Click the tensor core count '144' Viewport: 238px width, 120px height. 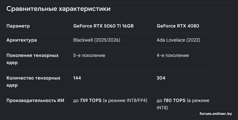(x=77, y=78)
